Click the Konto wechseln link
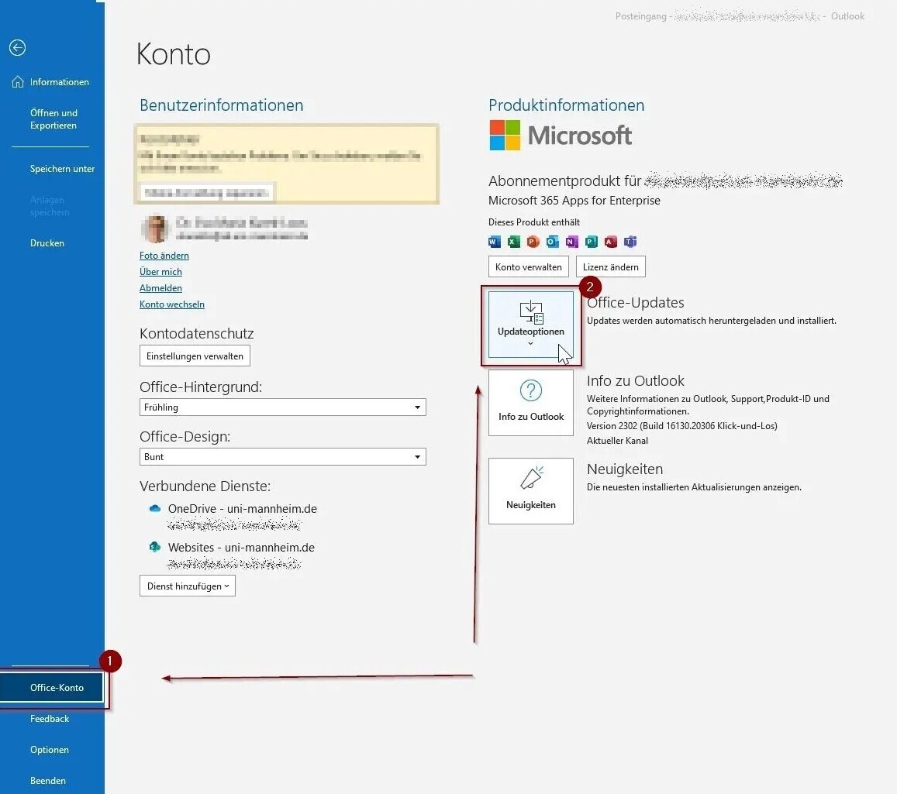897x794 pixels. (x=171, y=304)
